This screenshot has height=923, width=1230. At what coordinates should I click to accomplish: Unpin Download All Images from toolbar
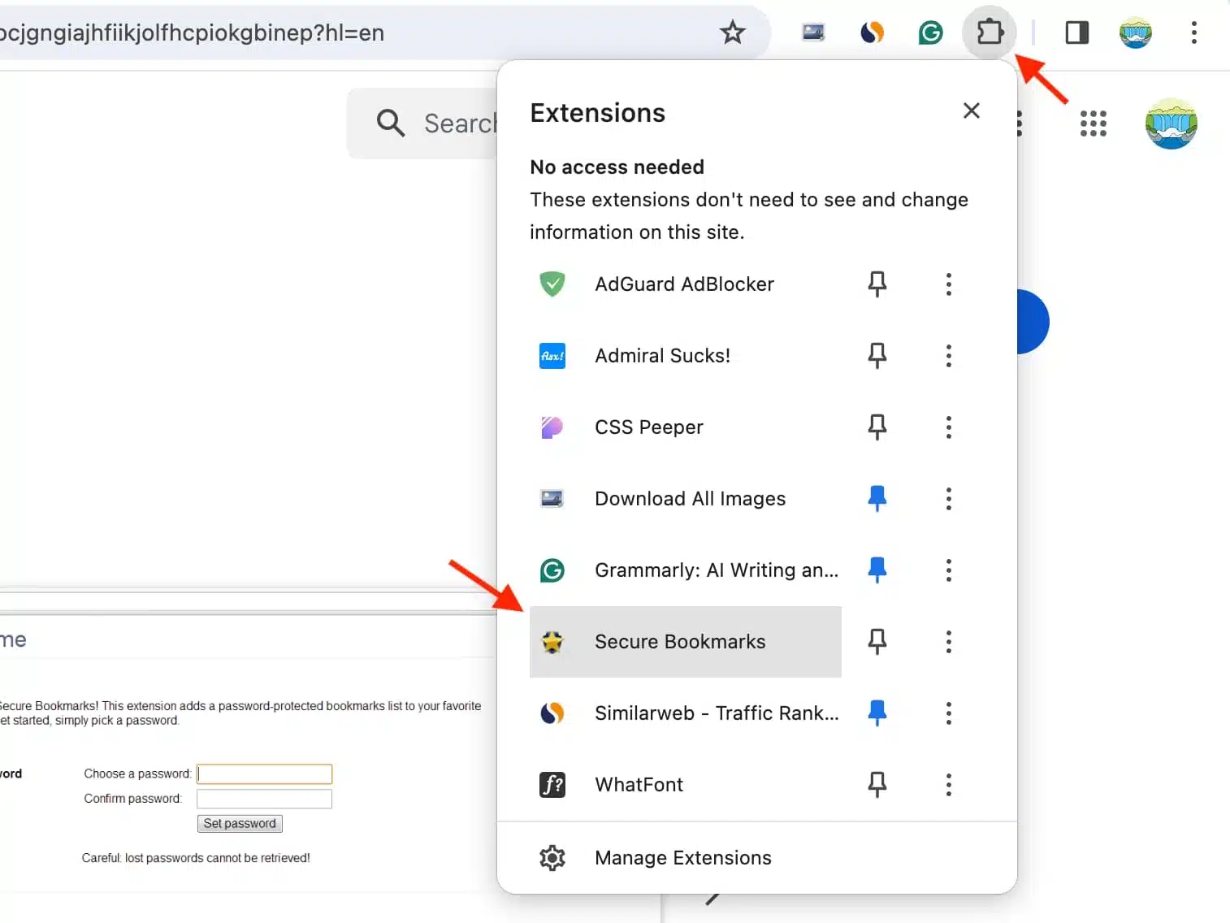coord(877,498)
